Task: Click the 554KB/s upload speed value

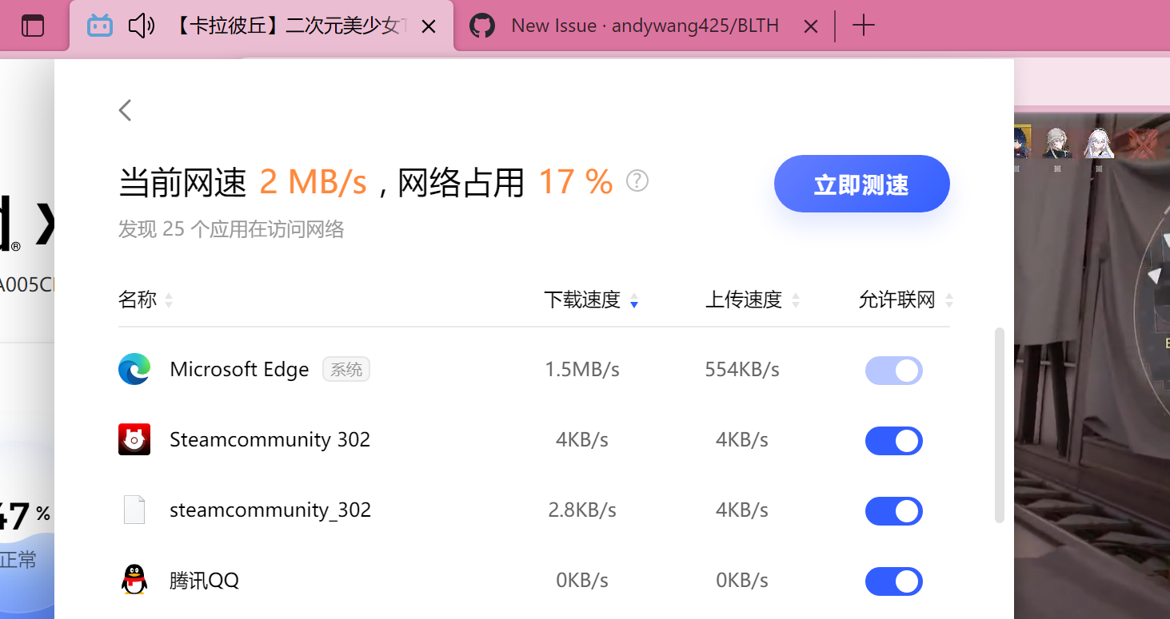Action: (x=742, y=370)
